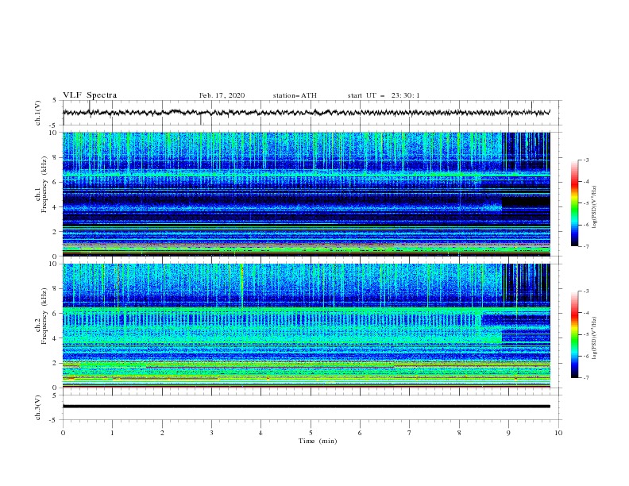Click the "ch.3(V)" waveform axis label
The image size is (629, 486).
[38, 407]
